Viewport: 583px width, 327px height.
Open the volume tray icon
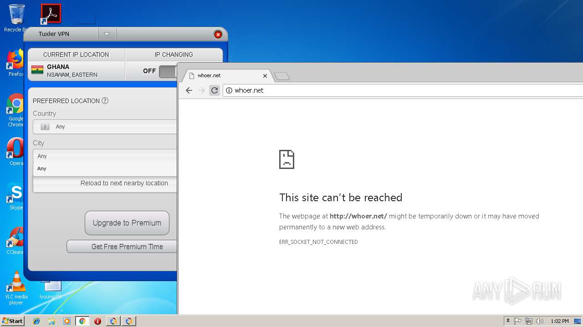click(x=539, y=321)
